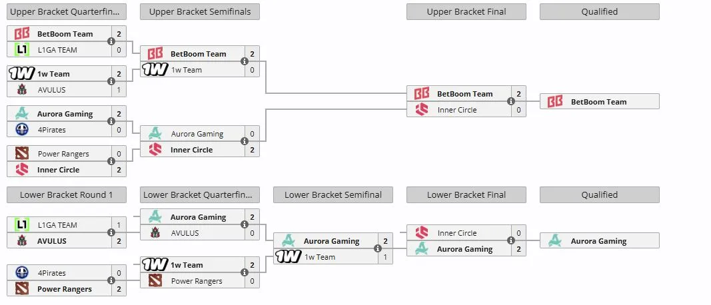Click 1w Team in Upper Bracket Semifinals

tap(187, 70)
